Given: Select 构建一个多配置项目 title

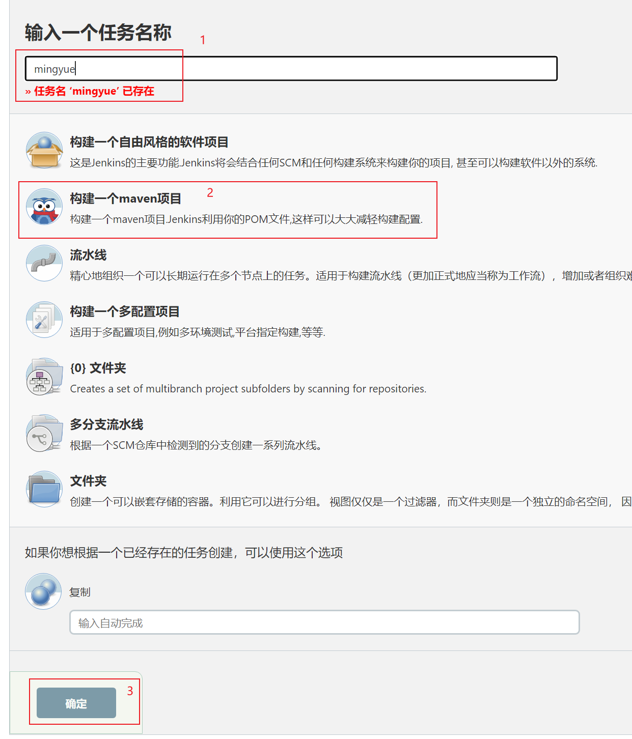Looking at the screenshot, I should pyautogui.click(x=125, y=311).
